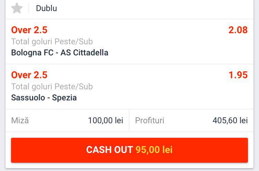This screenshot has height=171, width=259.
Task: Click the 95,00 lei cash out amount
Action: pos(154,150)
